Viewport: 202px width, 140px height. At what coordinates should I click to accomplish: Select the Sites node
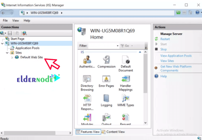point(19,53)
